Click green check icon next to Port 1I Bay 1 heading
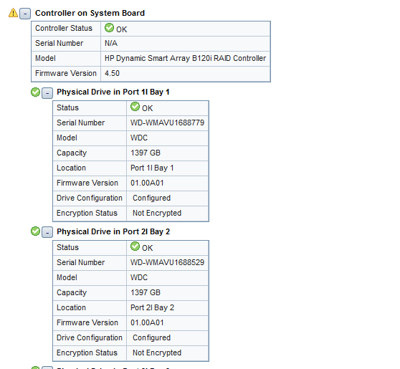 tap(35, 92)
